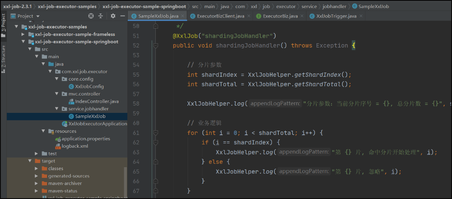Click the executor breadcrumb segment

pyautogui.click(x=286, y=6)
